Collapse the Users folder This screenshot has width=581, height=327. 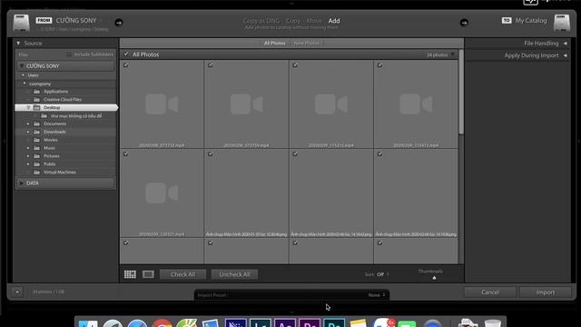point(23,75)
